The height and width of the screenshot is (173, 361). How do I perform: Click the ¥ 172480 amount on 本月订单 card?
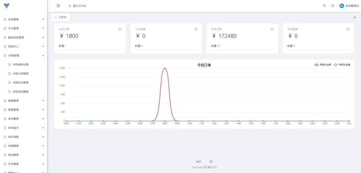[x=224, y=36]
